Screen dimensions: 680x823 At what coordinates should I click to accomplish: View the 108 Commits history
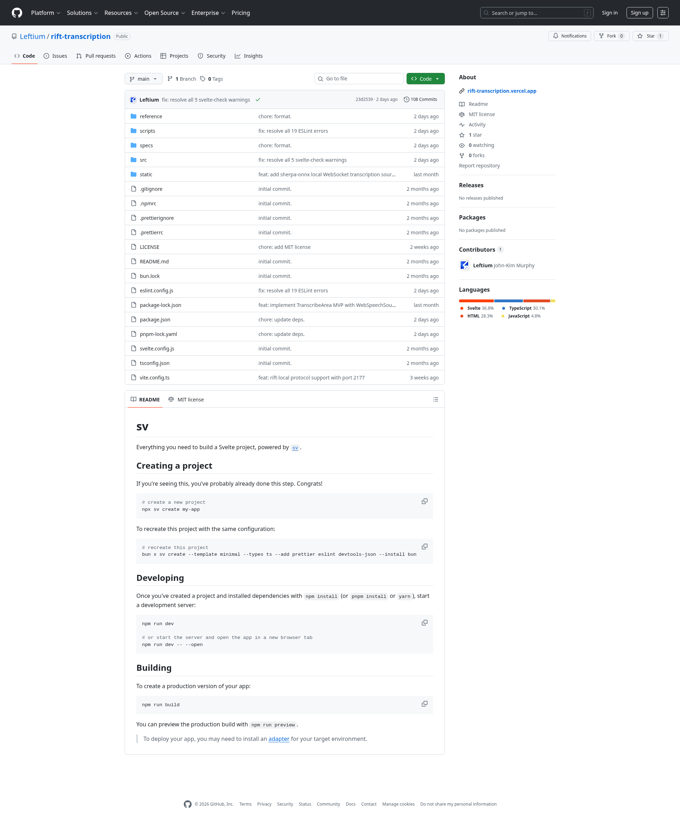[x=420, y=99]
